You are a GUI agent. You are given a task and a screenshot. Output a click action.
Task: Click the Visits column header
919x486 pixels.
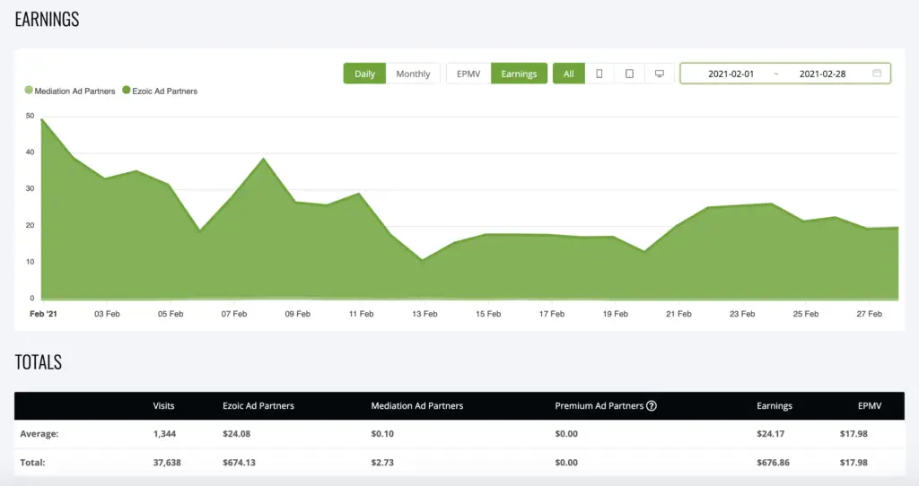coord(163,406)
